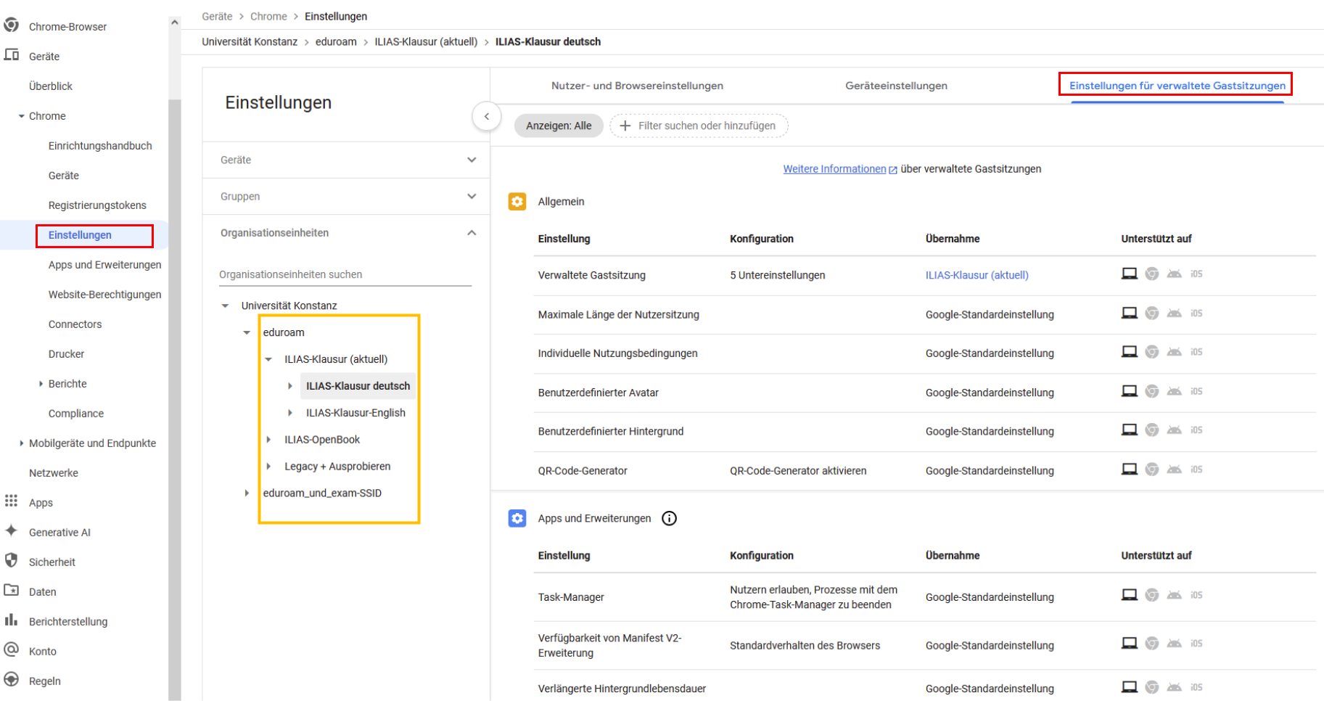The width and height of the screenshot is (1324, 701).
Task: Collapse the Chrome sidebar menu arrow
Action: (x=21, y=116)
